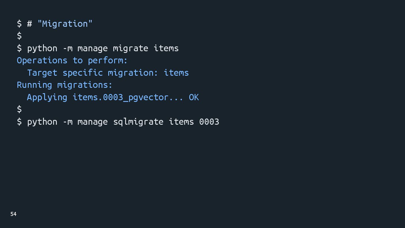Click the slide number 54
Screen dimensions: 405x228
coord(13,214)
